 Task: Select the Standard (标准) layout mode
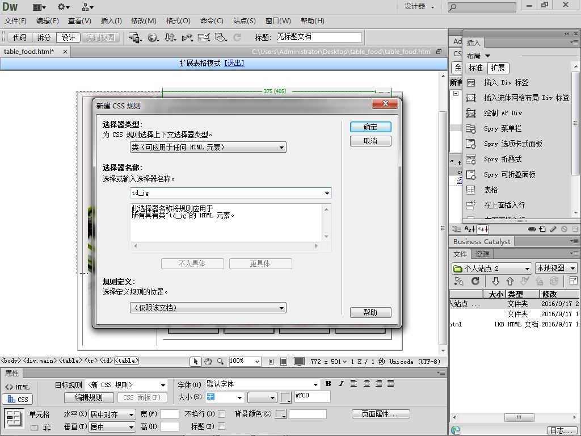tap(475, 68)
